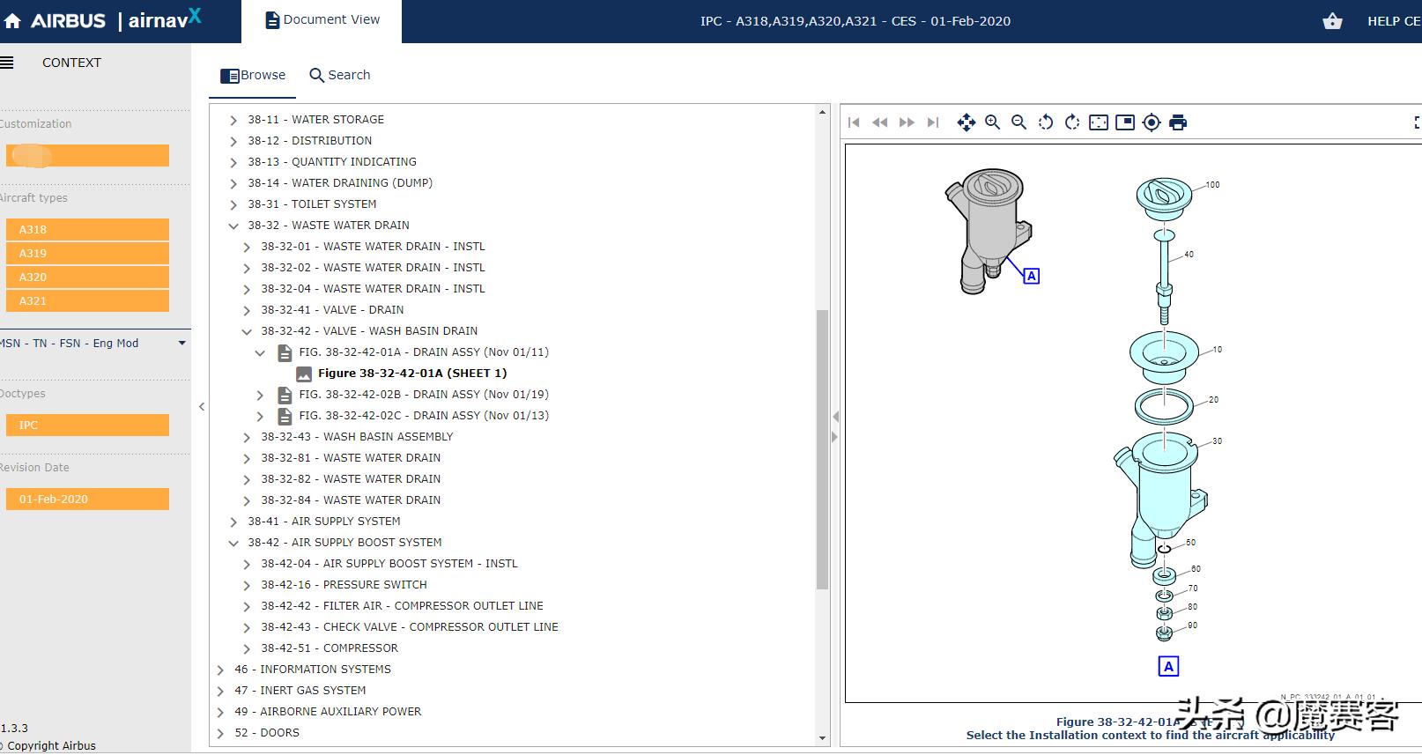Expand FIG. 38-32-42-02B DRAIN ASSY
Viewport: 1422px width, 755px height.
point(260,395)
